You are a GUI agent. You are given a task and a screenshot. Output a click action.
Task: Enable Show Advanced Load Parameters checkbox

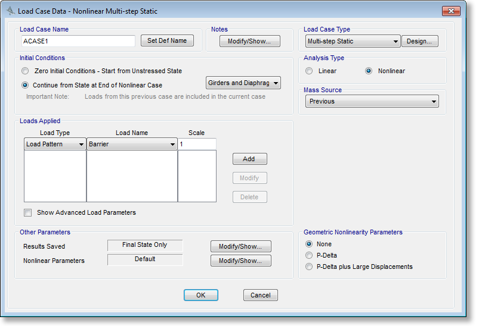[x=27, y=212]
